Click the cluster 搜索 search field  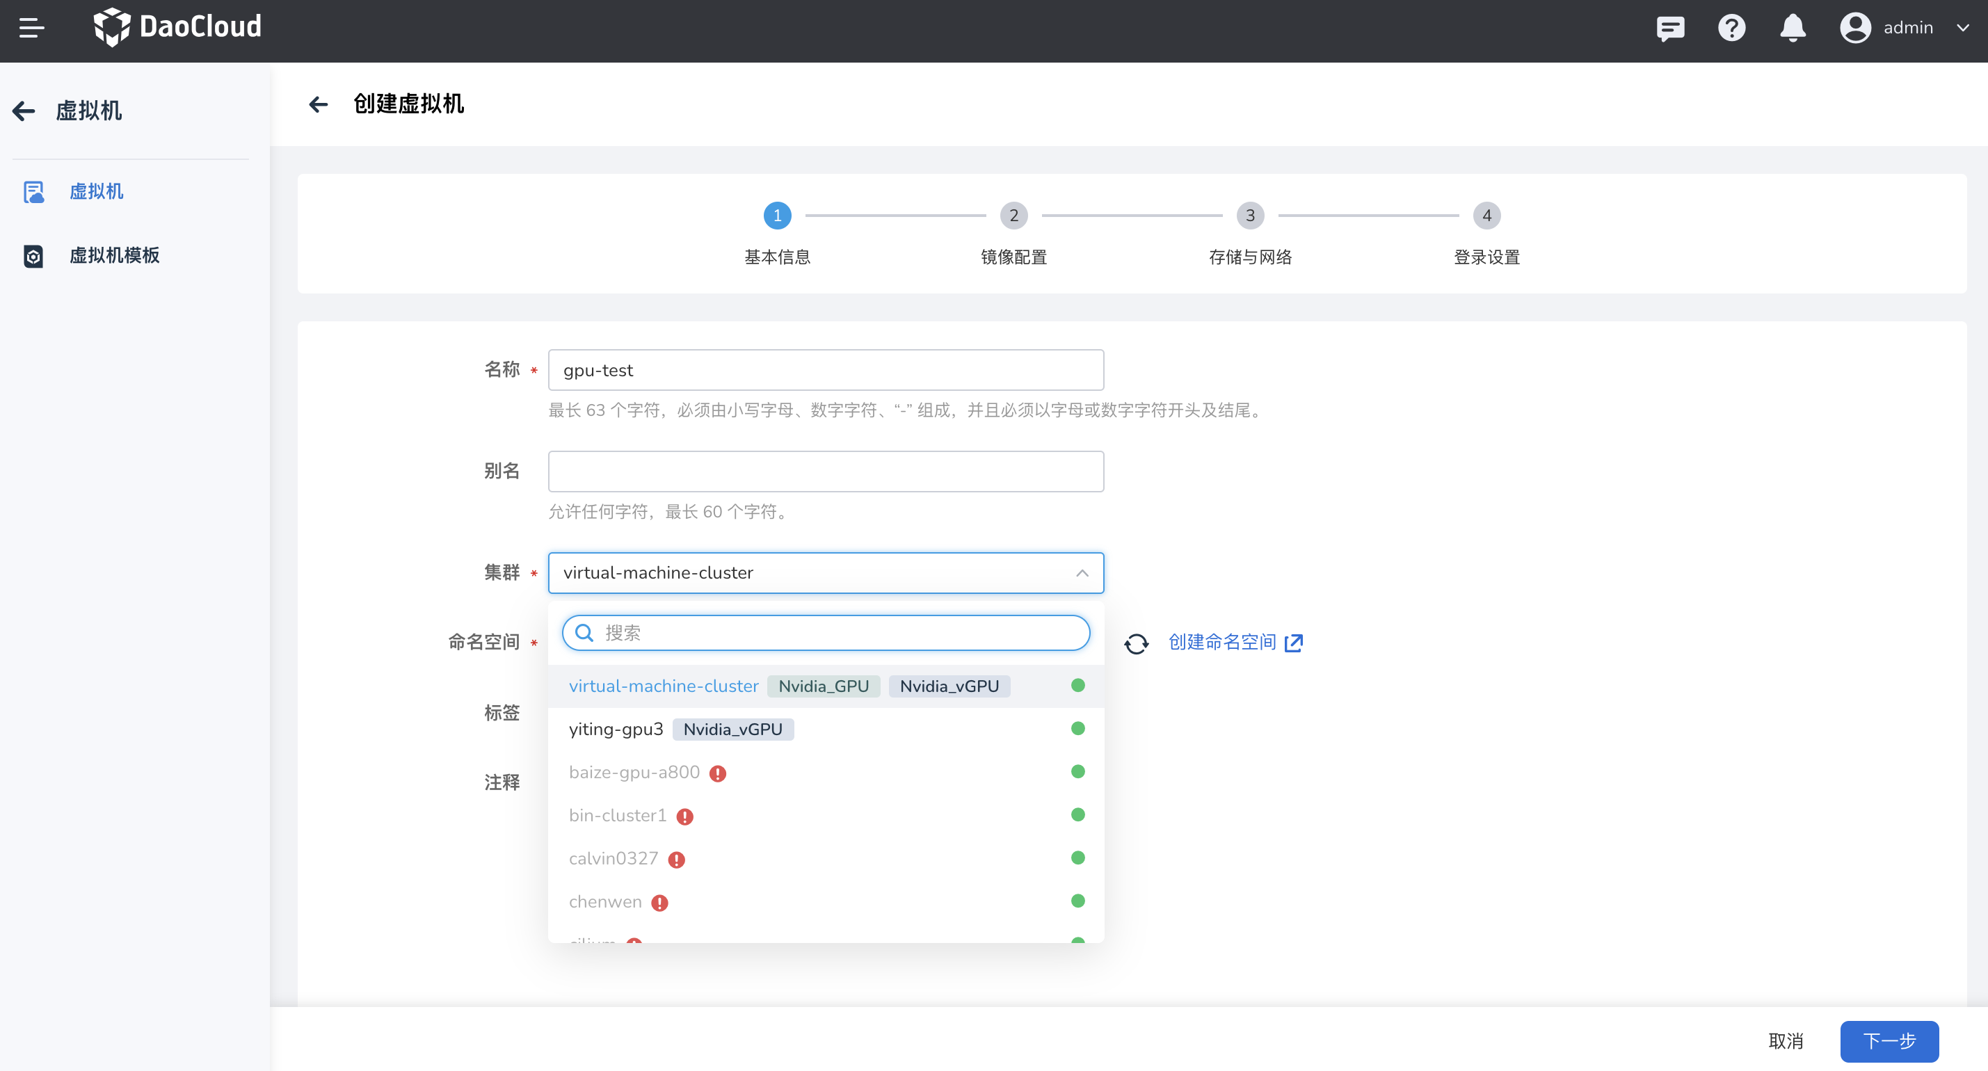tap(826, 634)
